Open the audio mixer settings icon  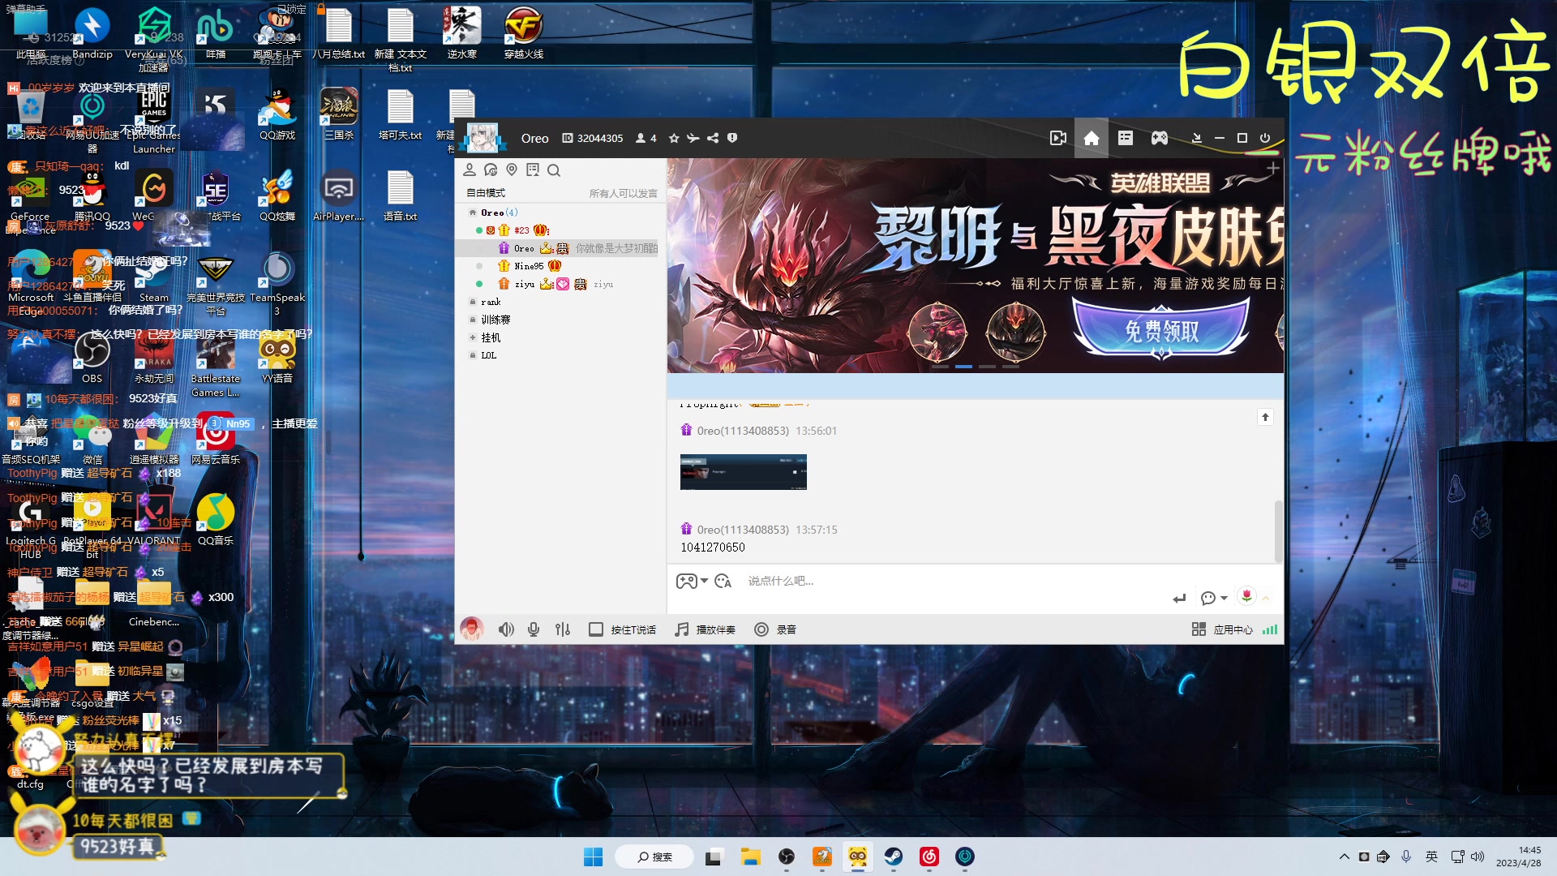(563, 629)
